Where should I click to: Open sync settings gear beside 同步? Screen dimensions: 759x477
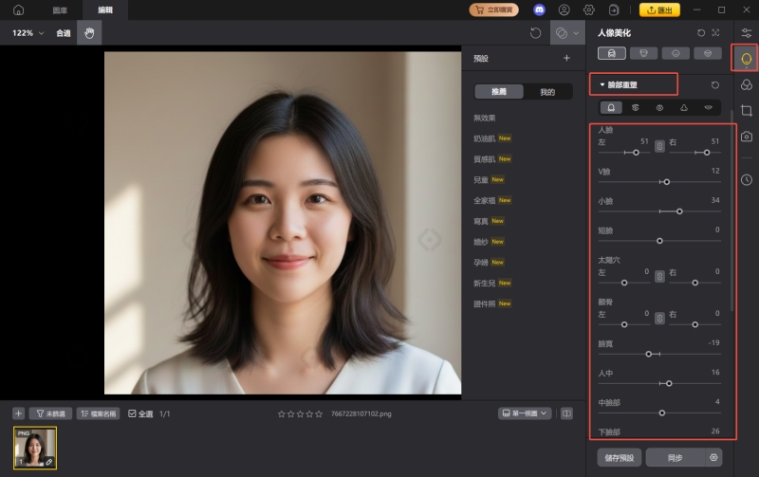click(713, 458)
